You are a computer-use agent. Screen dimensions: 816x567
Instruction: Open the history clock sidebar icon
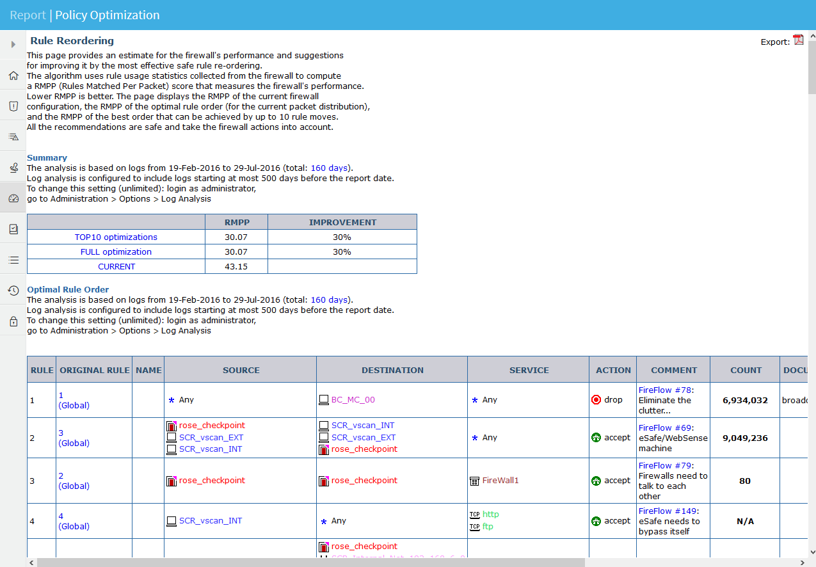tap(13, 291)
